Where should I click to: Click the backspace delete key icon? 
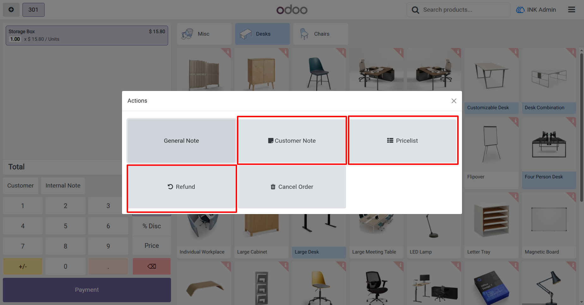(152, 266)
